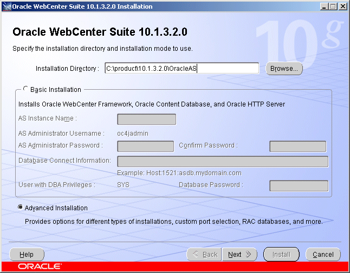Open Help for this installer page
The height and width of the screenshot is (273, 350).
tap(27, 254)
